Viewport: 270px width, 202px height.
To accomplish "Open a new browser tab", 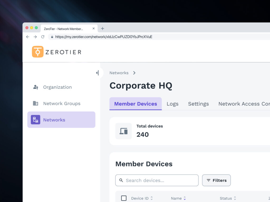I will 103,29.
